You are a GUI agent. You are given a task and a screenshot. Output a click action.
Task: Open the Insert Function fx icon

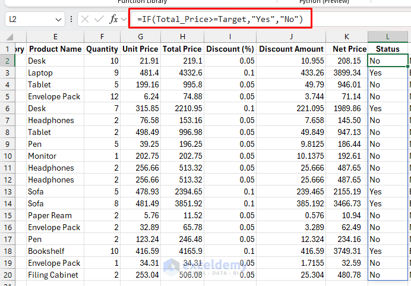tap(113, 19)
